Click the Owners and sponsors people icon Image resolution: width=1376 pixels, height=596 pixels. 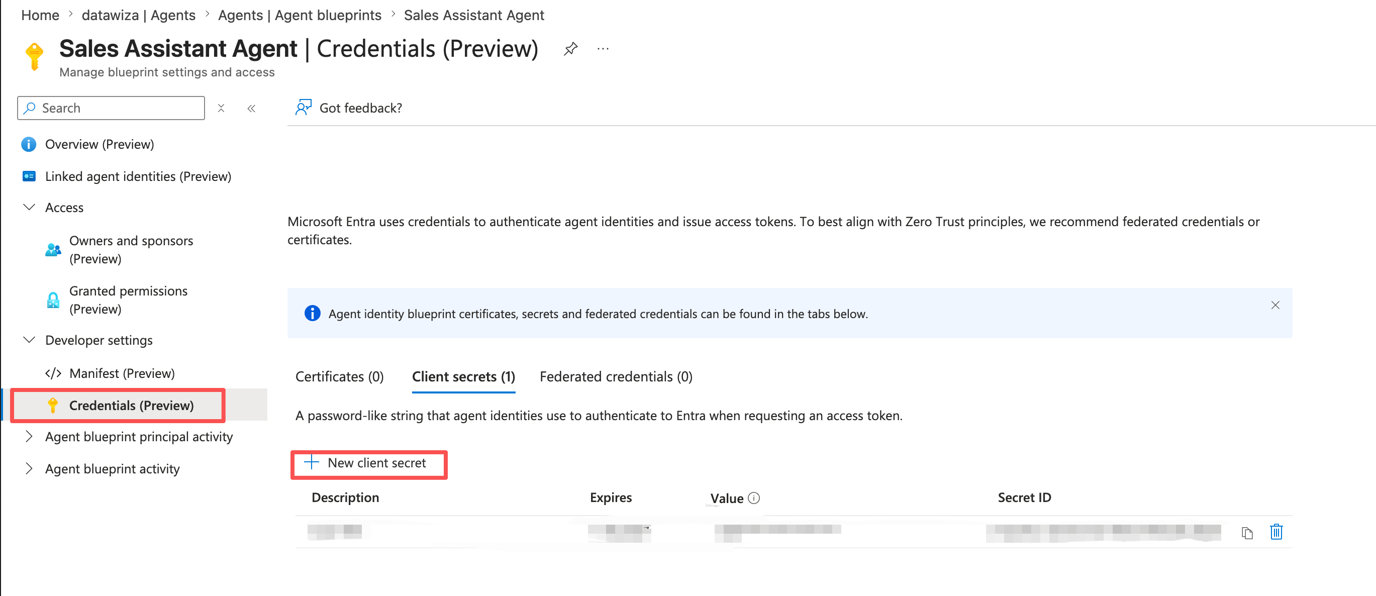(53, 250)
